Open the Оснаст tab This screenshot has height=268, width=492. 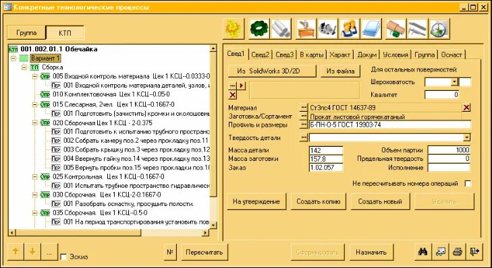click(452, 55)
